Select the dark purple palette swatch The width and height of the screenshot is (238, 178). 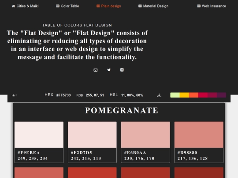[221, 95]
